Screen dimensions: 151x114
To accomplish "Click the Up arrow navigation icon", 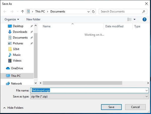I will [23, 12].
